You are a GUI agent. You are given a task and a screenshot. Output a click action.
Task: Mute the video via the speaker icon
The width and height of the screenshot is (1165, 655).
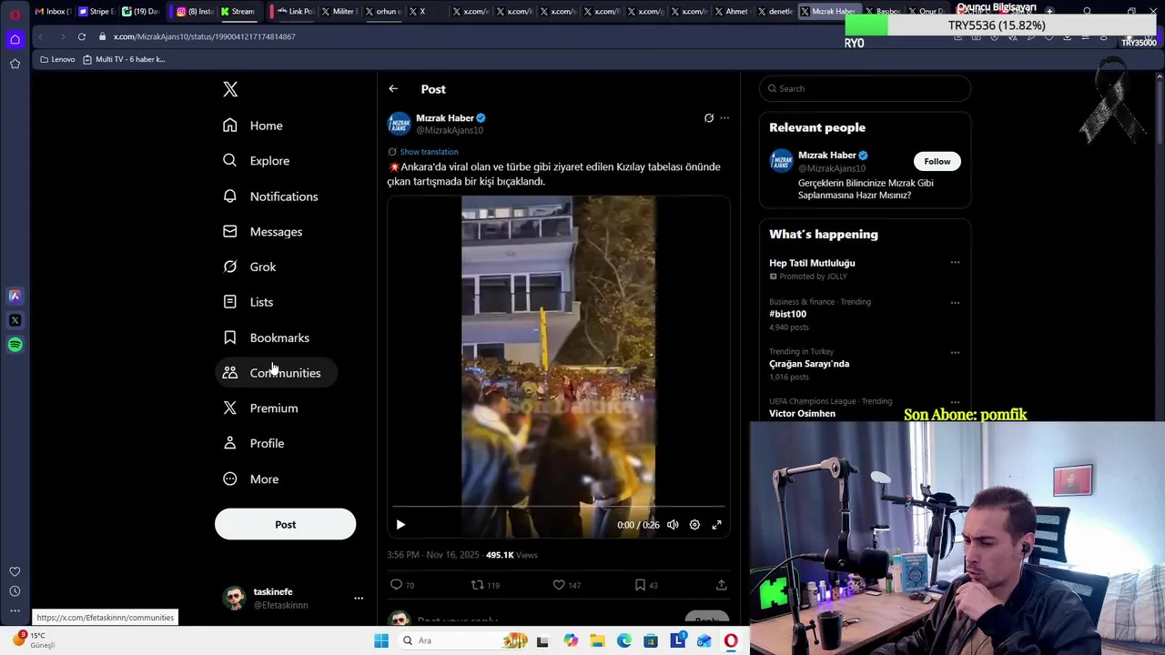pyautogui.click(x=673, y=525)
